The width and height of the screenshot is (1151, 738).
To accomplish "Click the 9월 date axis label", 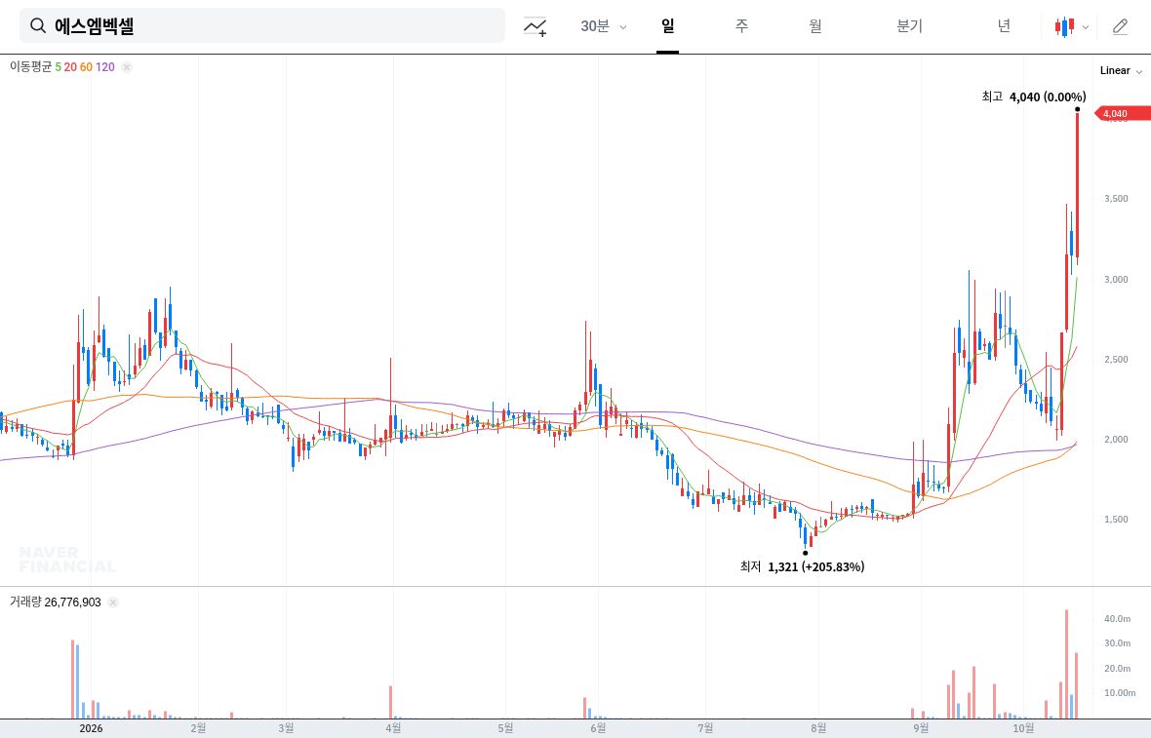I will pos(921,728).
